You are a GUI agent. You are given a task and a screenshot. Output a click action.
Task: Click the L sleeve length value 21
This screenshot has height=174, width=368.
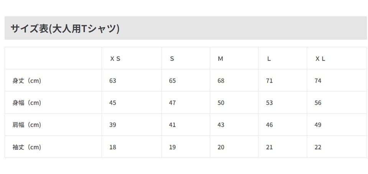tap(269, 147)
